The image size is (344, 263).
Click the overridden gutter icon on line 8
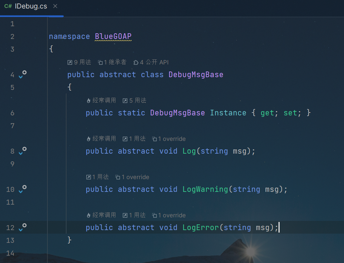(23, 151)
